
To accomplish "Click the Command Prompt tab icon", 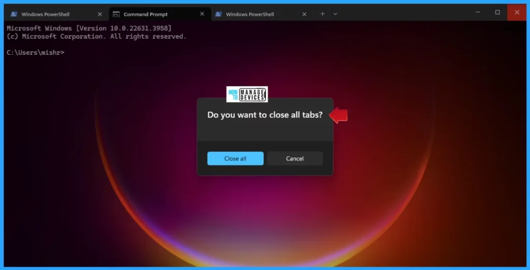I will (x=116, y=14).
